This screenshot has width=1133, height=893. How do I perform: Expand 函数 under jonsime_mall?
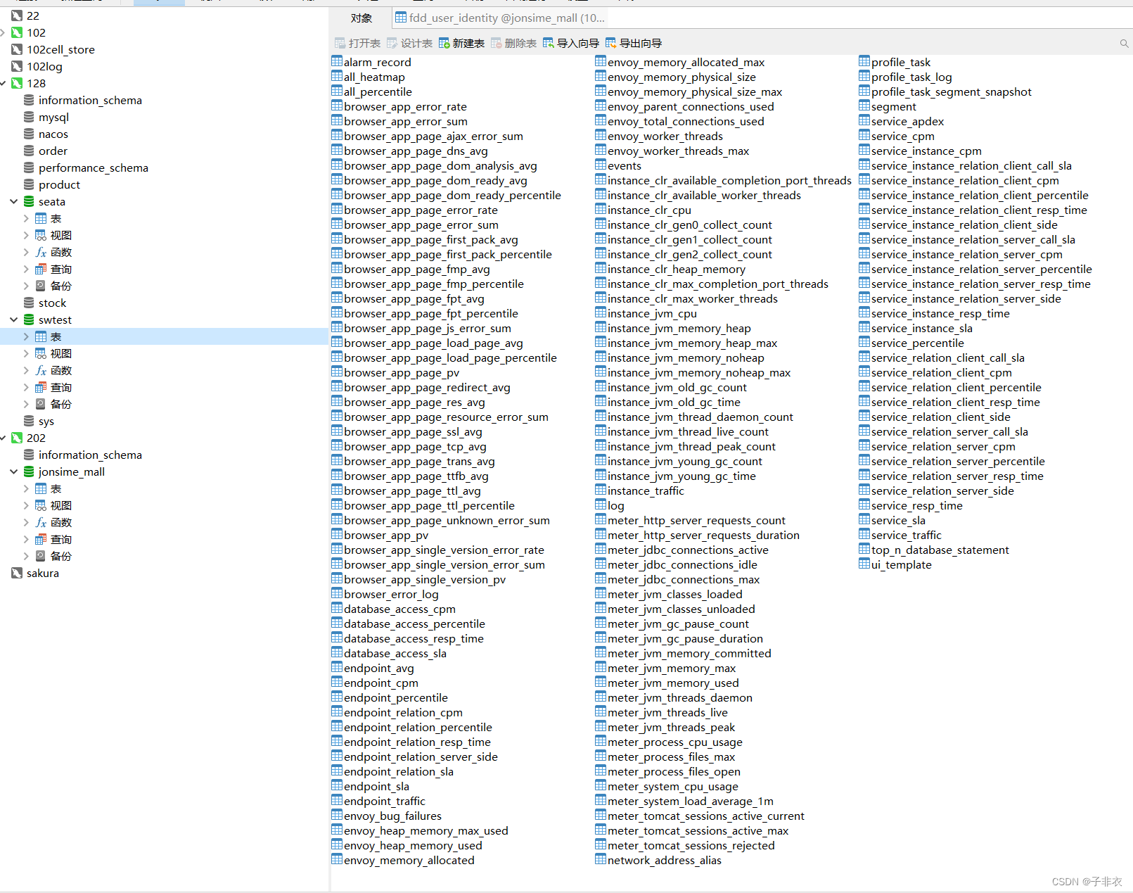coord(26,522)
